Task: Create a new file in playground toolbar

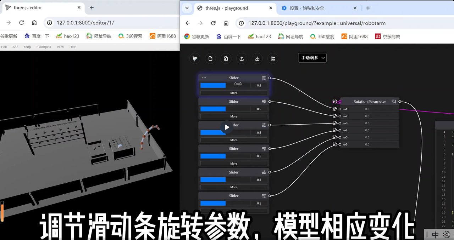Action: (210, 58)
